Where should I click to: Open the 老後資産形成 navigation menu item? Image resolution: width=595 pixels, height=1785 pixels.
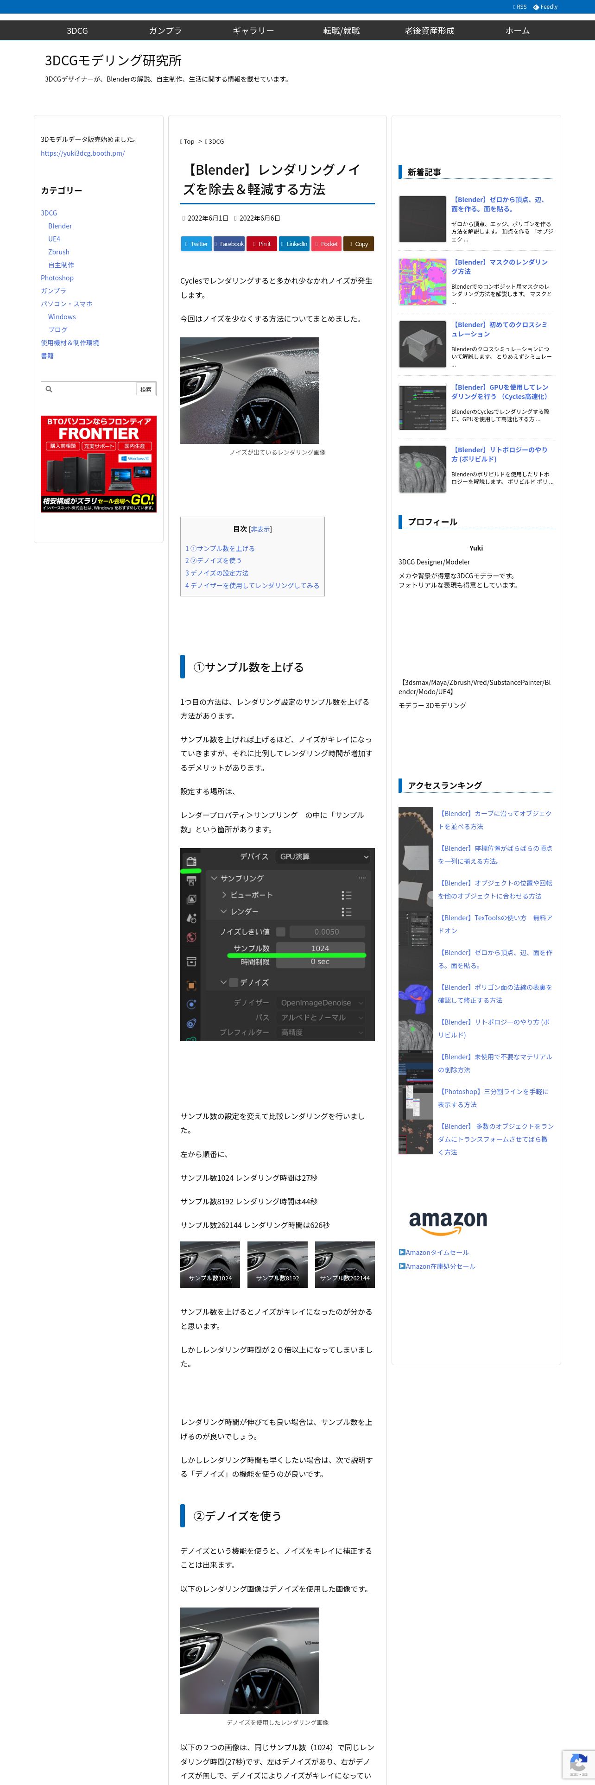pyautogui.click(x=430, y=31)
